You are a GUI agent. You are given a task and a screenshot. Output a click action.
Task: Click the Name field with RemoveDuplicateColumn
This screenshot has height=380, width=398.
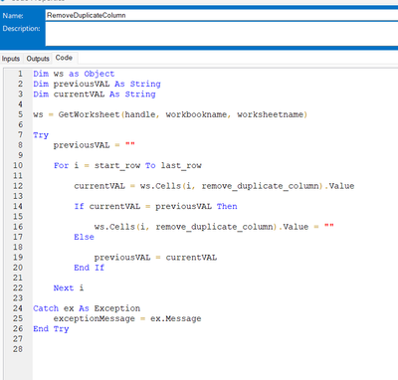click(222, 15)
